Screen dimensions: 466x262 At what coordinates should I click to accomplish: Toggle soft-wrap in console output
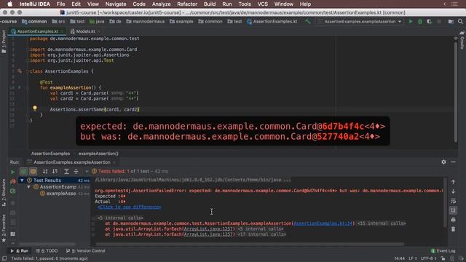click(x=453, y=201)
